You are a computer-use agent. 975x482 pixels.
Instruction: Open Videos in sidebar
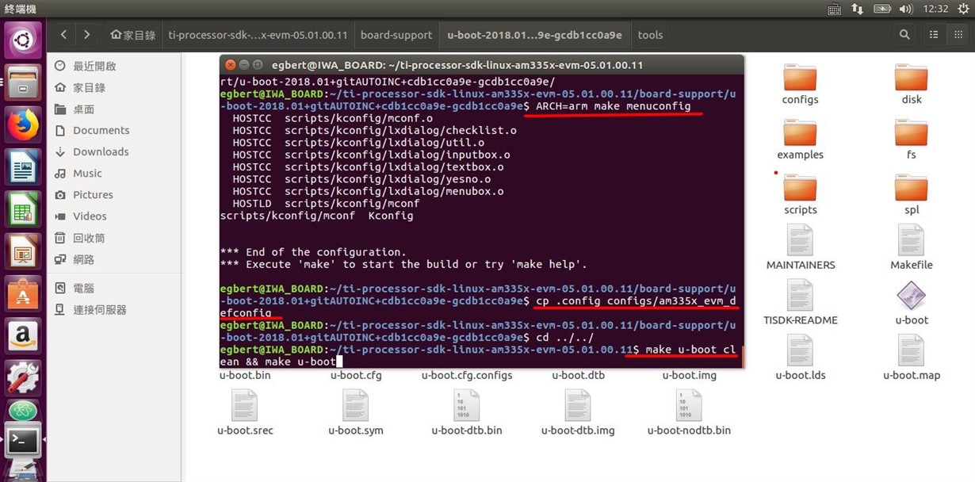tap(90, 216)
